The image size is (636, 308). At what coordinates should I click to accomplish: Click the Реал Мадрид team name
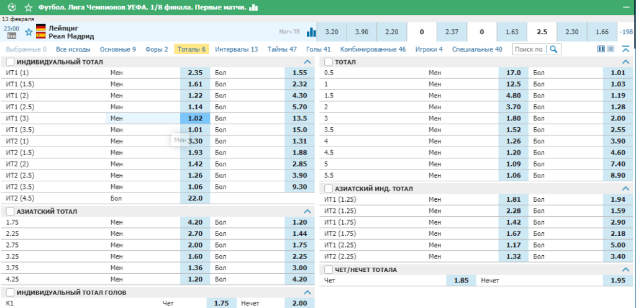71,36
